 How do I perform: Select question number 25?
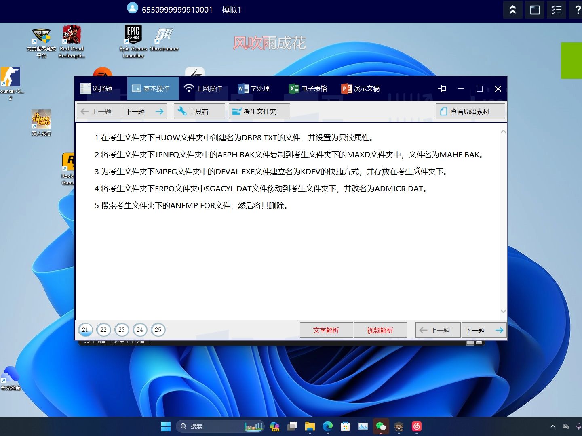pos(158,330)
